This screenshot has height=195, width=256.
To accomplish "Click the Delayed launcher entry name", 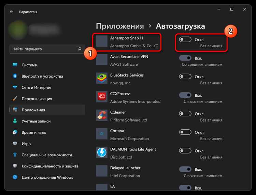I will pyautogui.click(x=125, y=168).
